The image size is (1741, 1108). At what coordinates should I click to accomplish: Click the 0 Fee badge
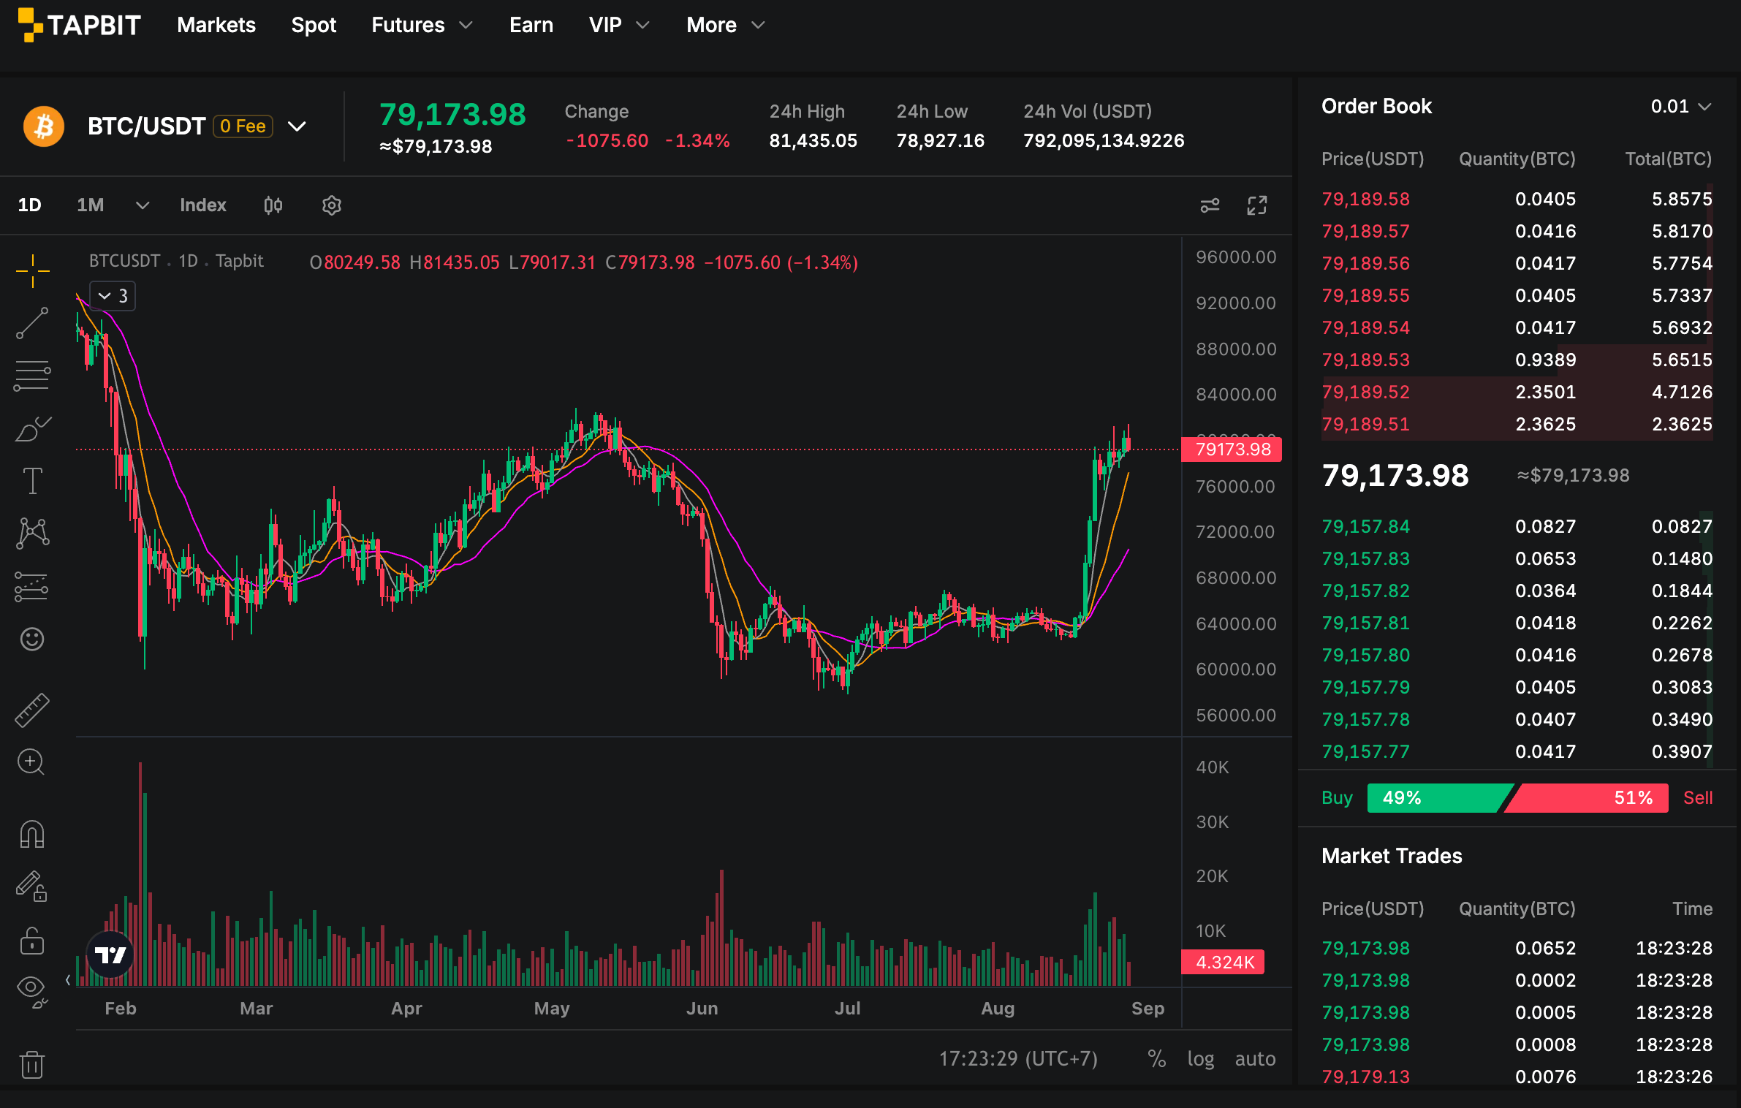pyautogui.click(x=243, y=126)
